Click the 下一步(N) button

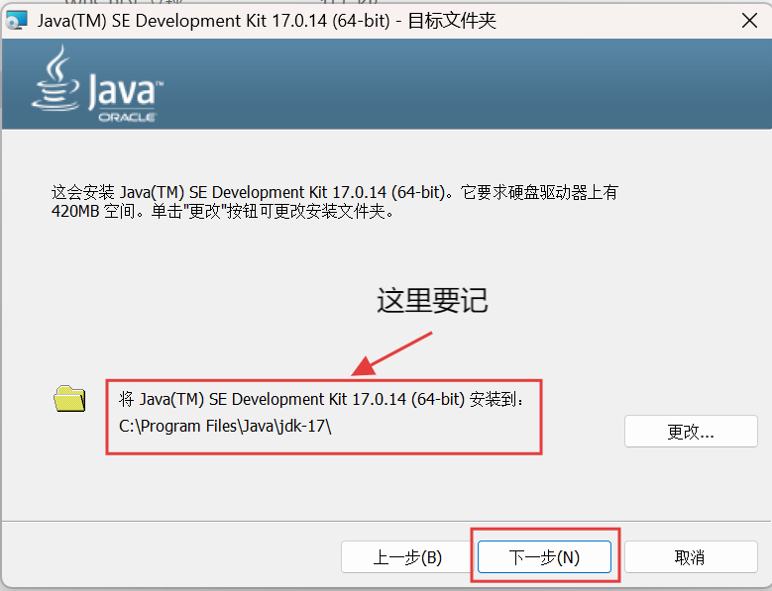[544, 557]
